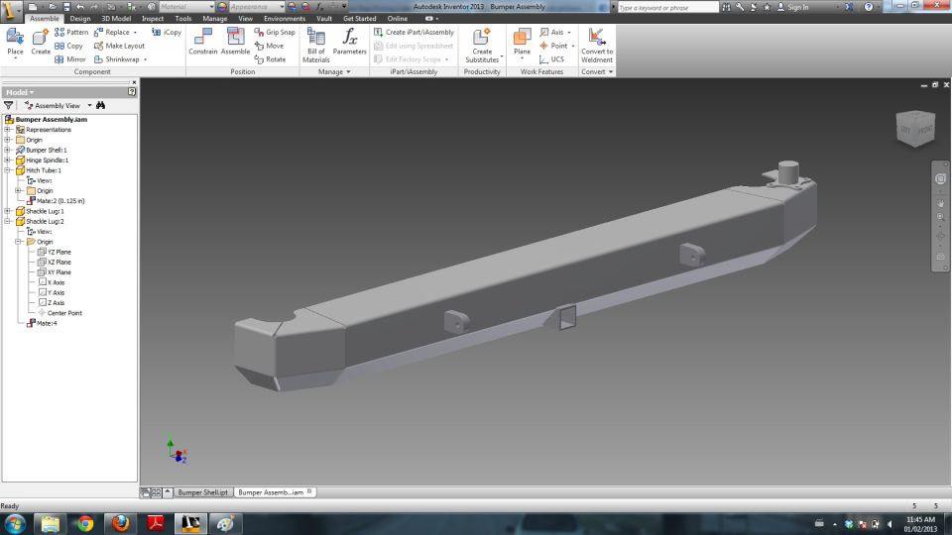This screenshot has width=952, height=535.
Task: Click Create Substitutes tool
Action: (x=482, y=45)
